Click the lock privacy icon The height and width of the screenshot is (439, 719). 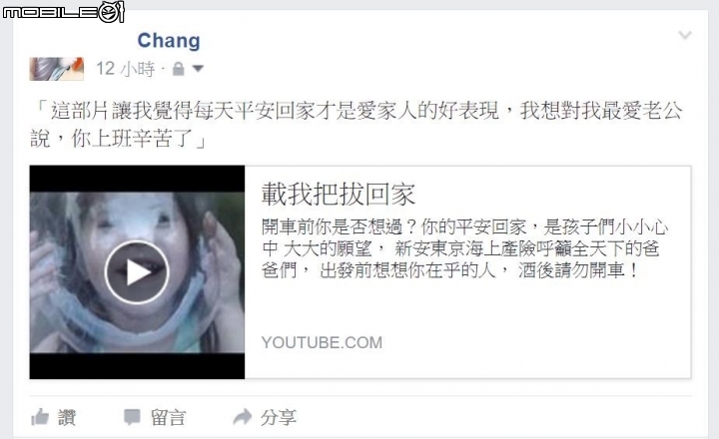pyautogui.click(x=179, y=69)
